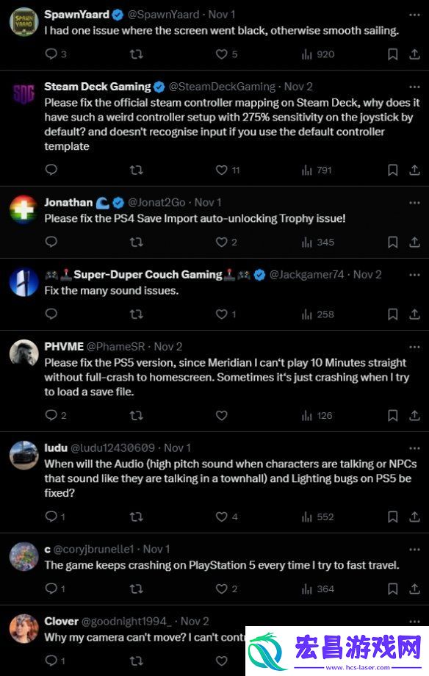Click SpawnYaard's profile avatar

click(x=24, y=21)
